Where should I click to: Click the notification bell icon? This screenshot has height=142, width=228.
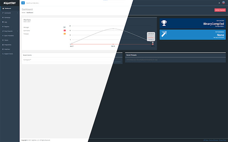[x=219, y=3]
